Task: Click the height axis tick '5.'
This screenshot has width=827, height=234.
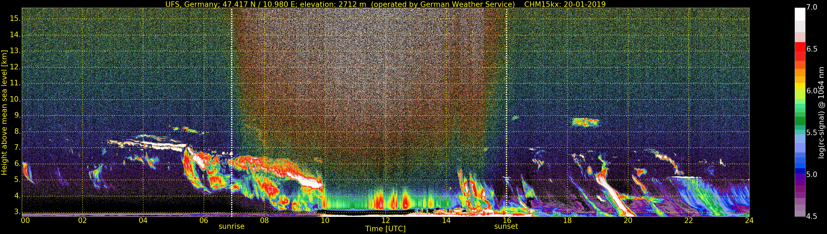Action: pyautogui.click(x=17, y=180)
